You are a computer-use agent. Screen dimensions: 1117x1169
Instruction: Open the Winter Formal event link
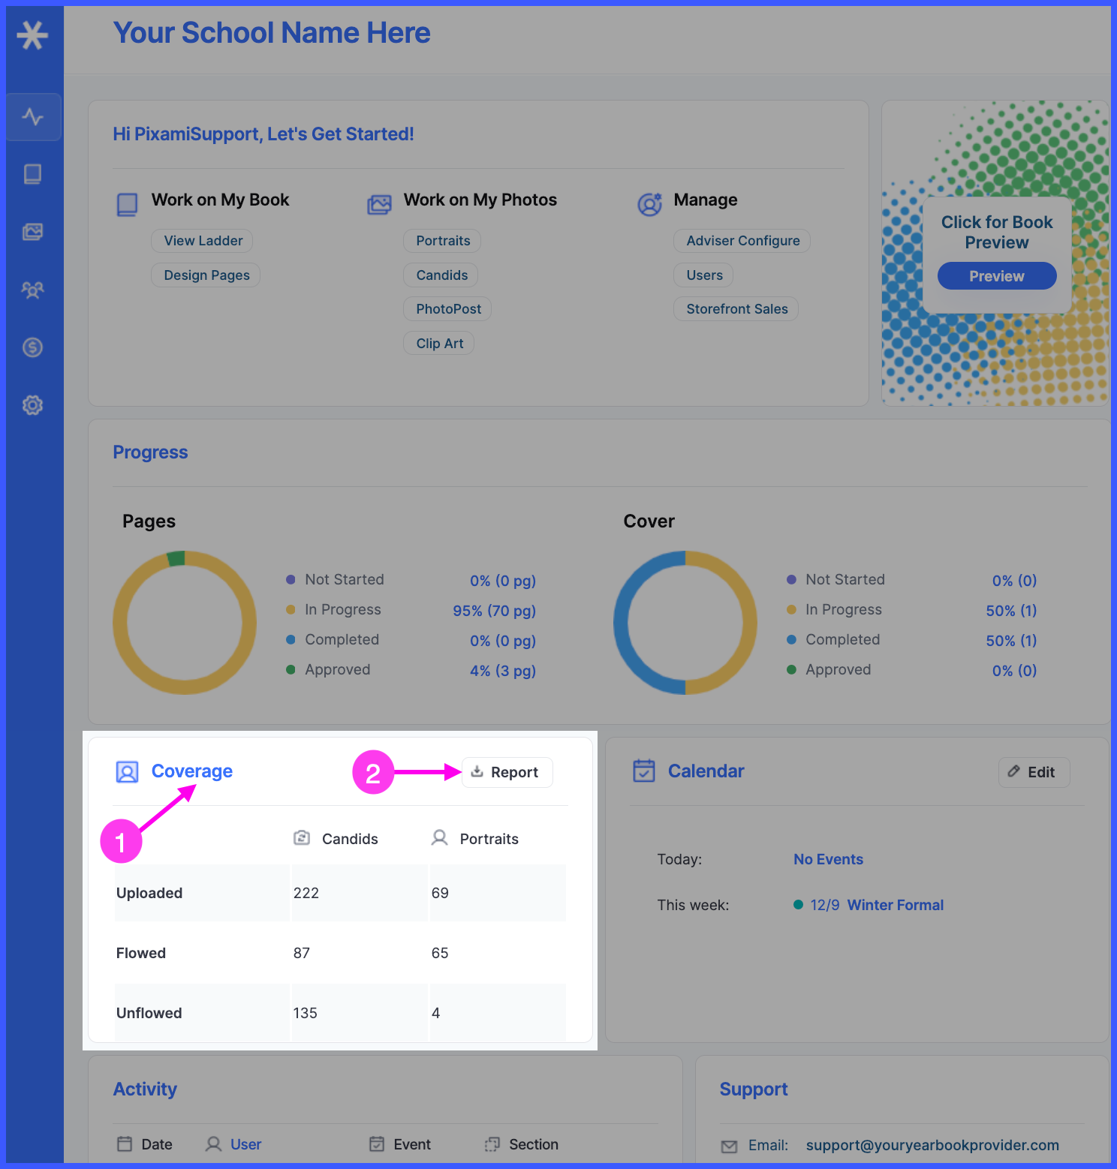tap(895, 905)
